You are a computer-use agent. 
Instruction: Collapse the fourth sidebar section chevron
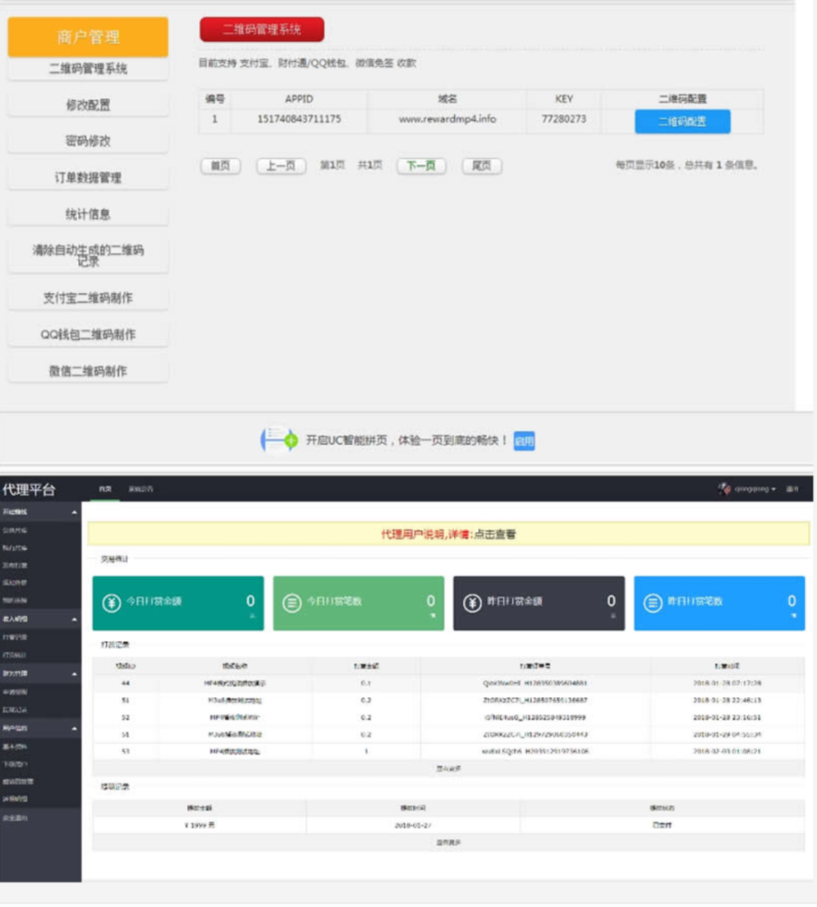point(74,728)
